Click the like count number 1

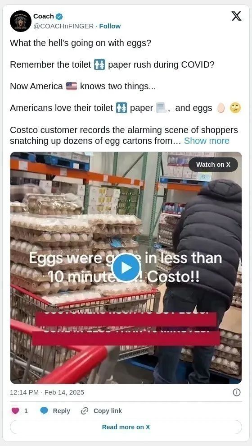(x=26, y=411)
